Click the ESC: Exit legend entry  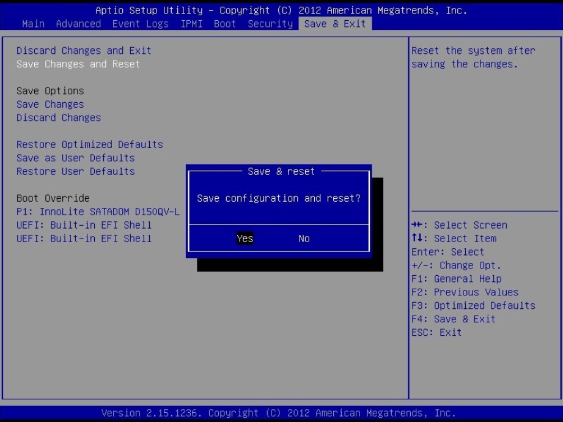[x=436, y=333]
